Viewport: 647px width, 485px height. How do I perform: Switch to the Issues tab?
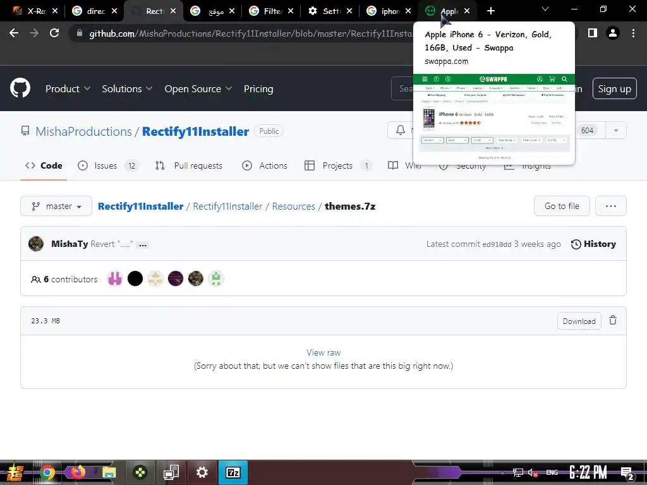[x=107, y=165]
